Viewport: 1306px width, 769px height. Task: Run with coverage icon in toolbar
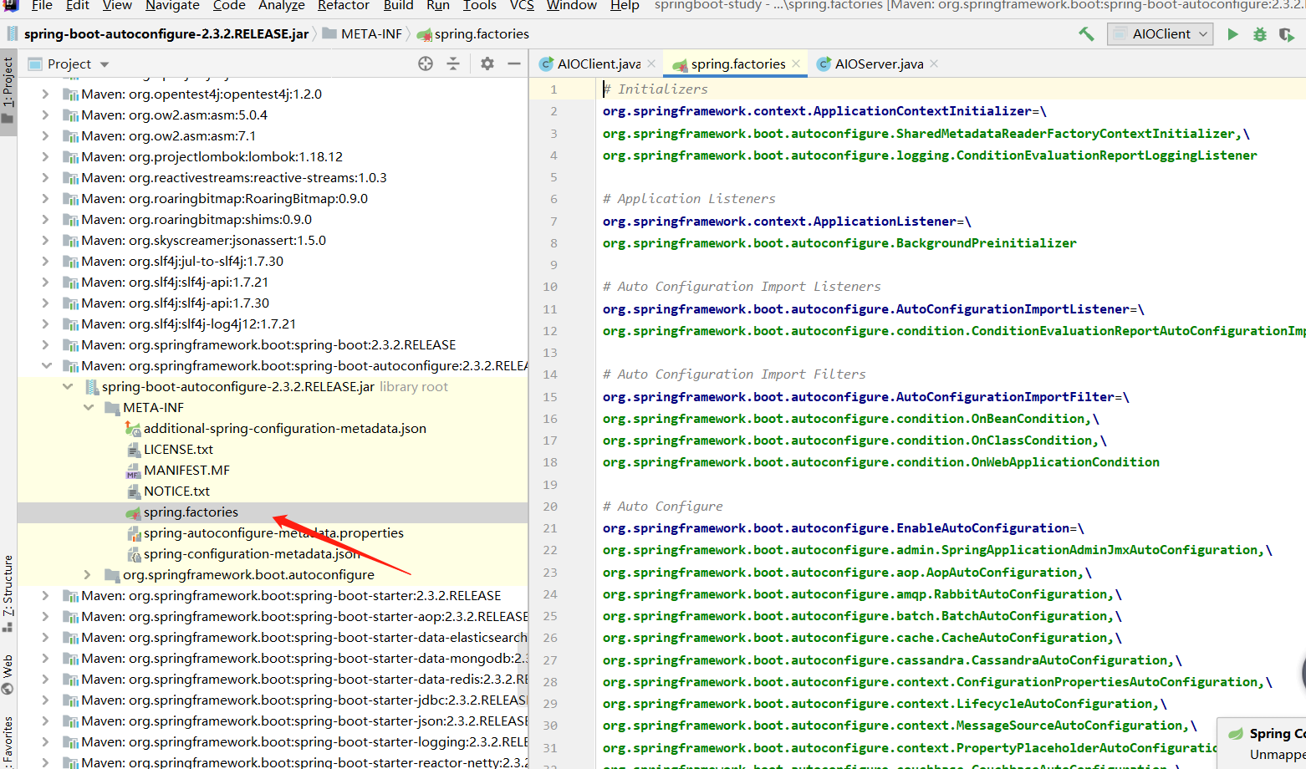coord(1287,34)
